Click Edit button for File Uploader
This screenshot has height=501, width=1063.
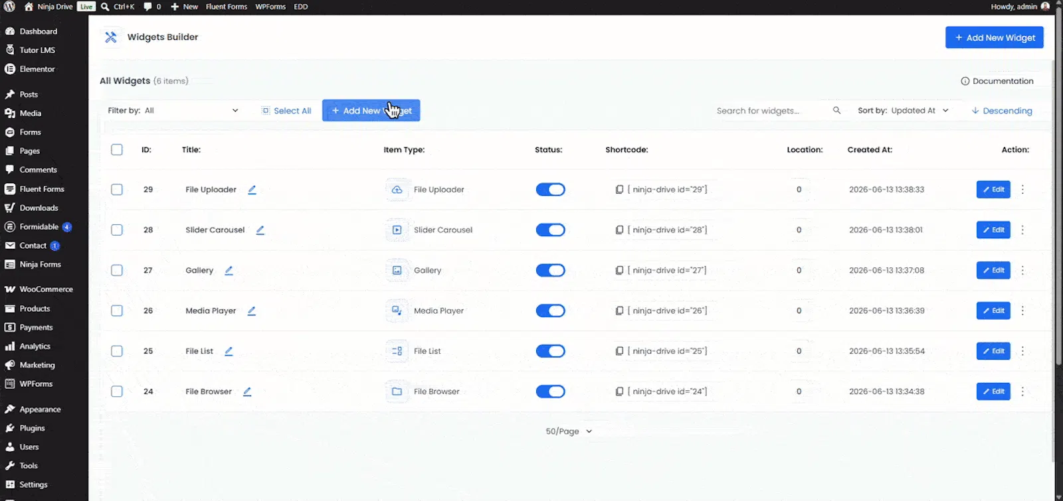993,190
